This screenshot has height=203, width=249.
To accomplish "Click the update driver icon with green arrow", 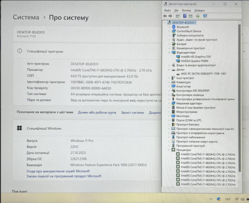I will tap(198, 16).
